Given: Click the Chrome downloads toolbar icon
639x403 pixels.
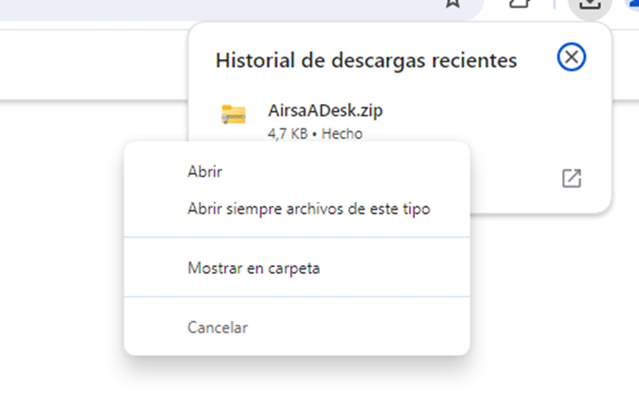Looking at the screenshot, I should (590, 4).
